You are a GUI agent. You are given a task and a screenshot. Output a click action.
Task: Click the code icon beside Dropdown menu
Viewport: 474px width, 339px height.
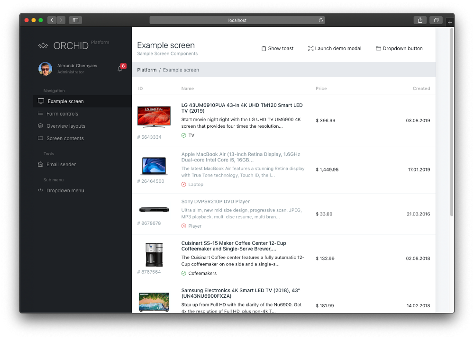click(x=40, y=190)
